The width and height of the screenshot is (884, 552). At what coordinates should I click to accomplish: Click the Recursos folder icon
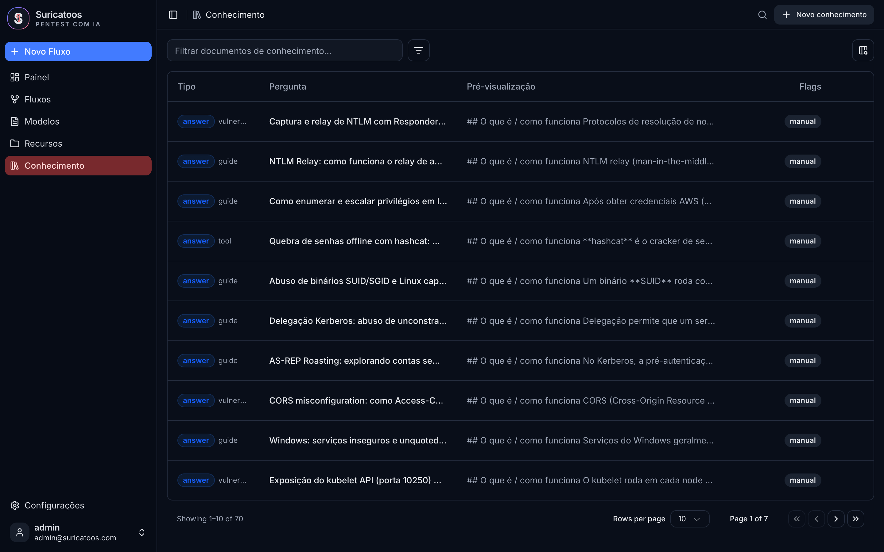15,144
